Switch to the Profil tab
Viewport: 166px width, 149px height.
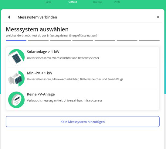pyautogui.click(x=117, y=2)
